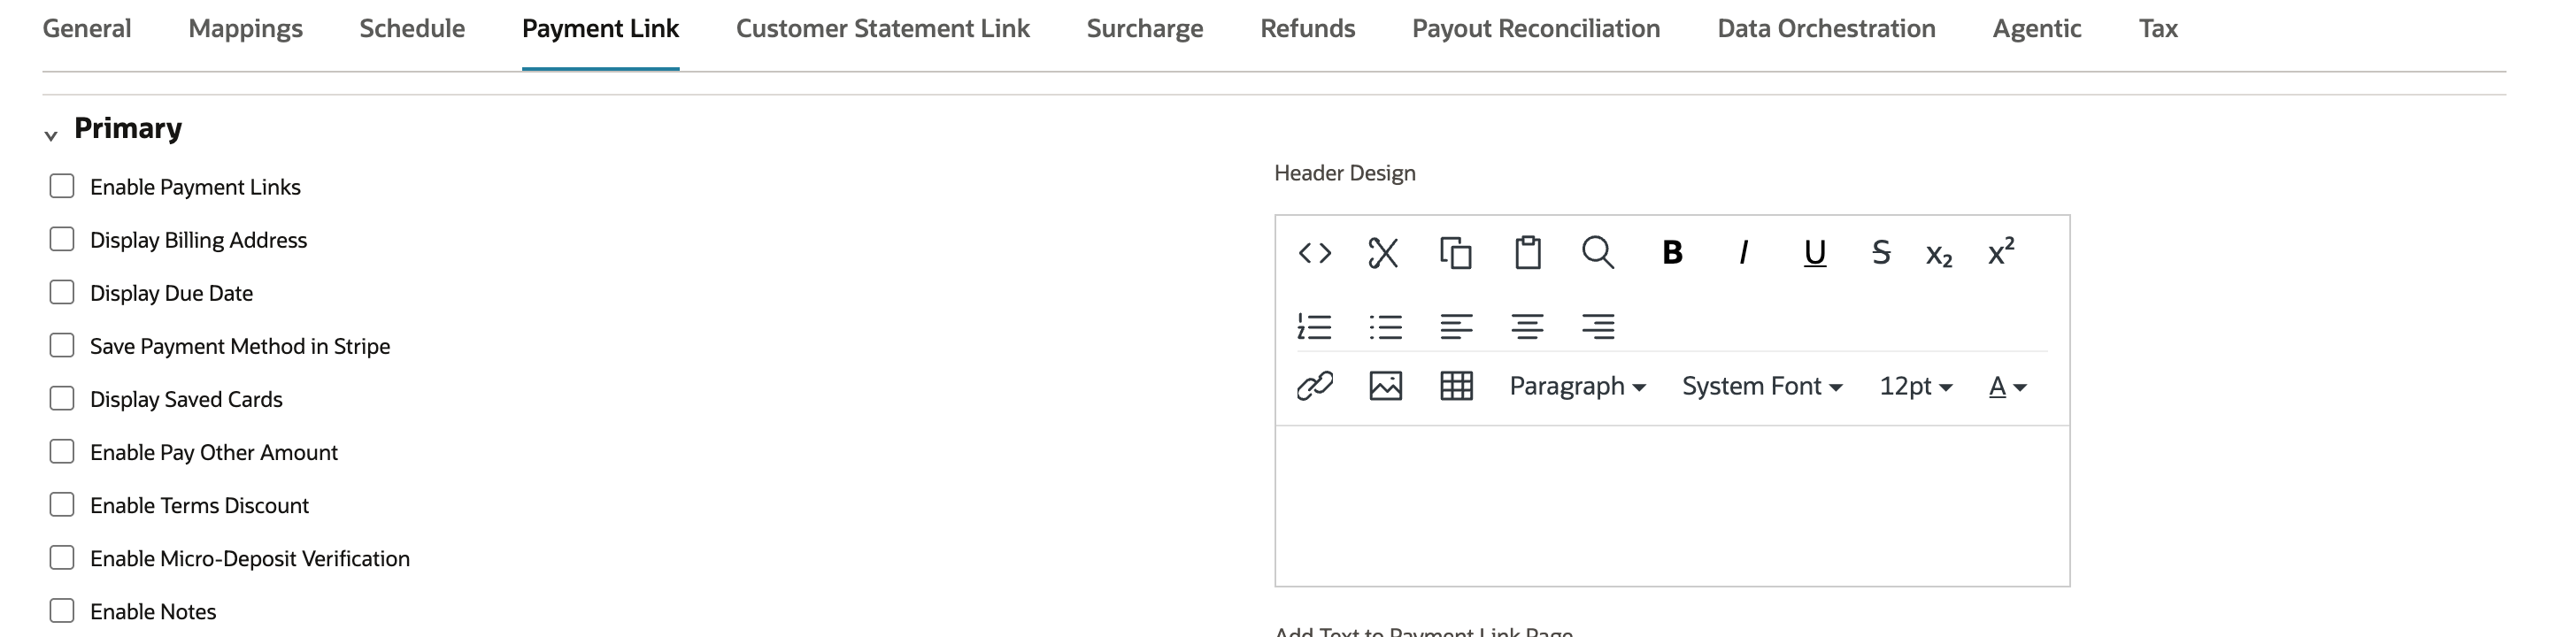Open the Paragraph format dropdown
2549x637 pixels.
[x=1577, y=386]
